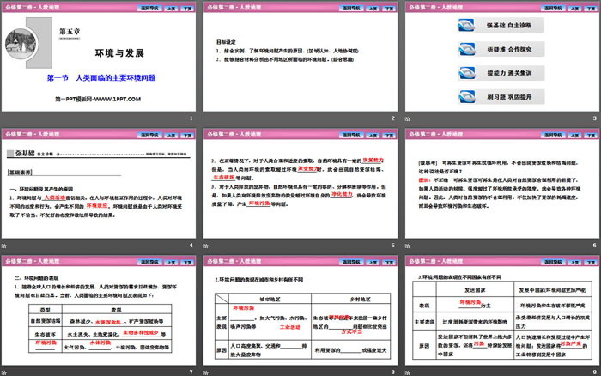
Task: Click the 城市地区 column header on slide 8
Action: [270, 300]
